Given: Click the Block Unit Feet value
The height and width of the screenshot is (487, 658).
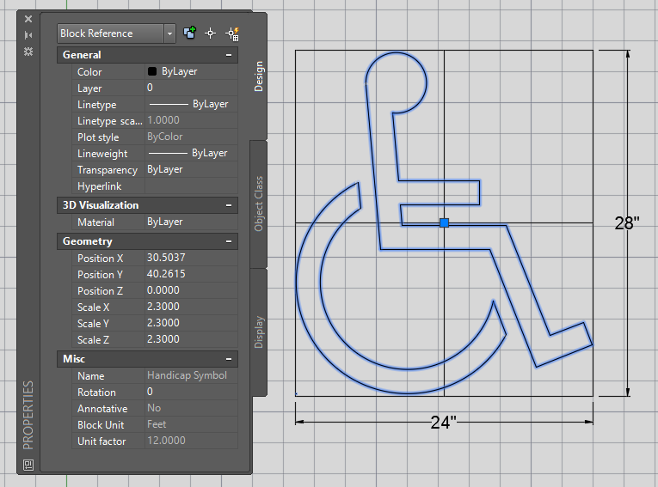Looking at the screenshot, I should (191, 424).
